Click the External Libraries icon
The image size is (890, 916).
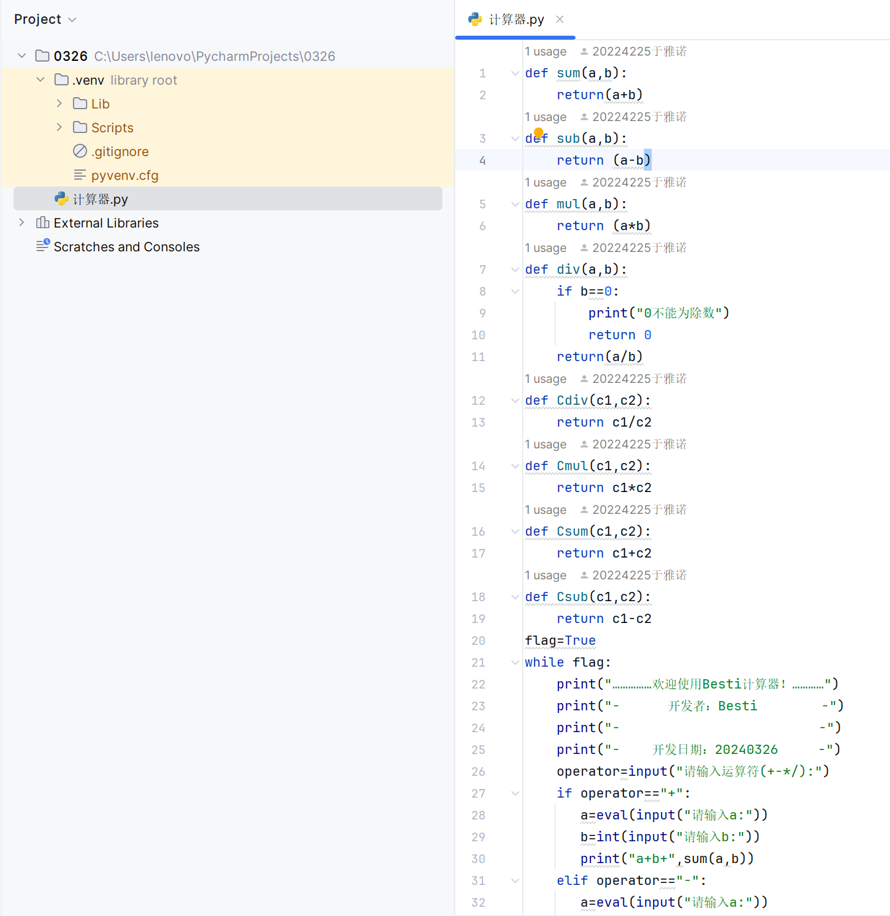pos(43,223)
